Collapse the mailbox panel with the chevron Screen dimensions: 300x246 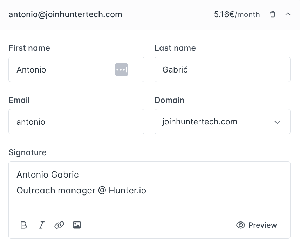tap(288, 14)
